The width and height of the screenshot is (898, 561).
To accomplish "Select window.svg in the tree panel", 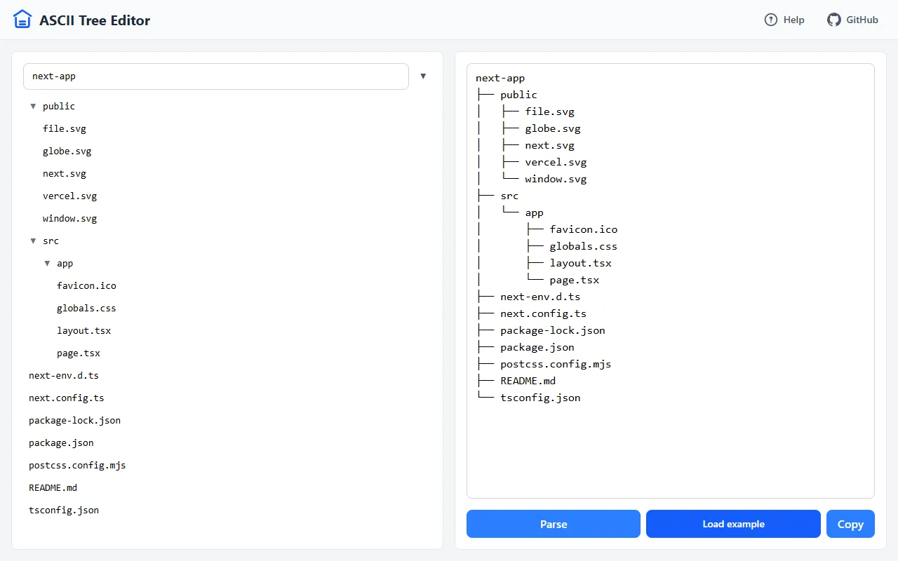I will [69, 219].
